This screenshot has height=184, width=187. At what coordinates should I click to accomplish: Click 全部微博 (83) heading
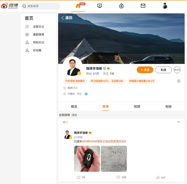point(68,115)
